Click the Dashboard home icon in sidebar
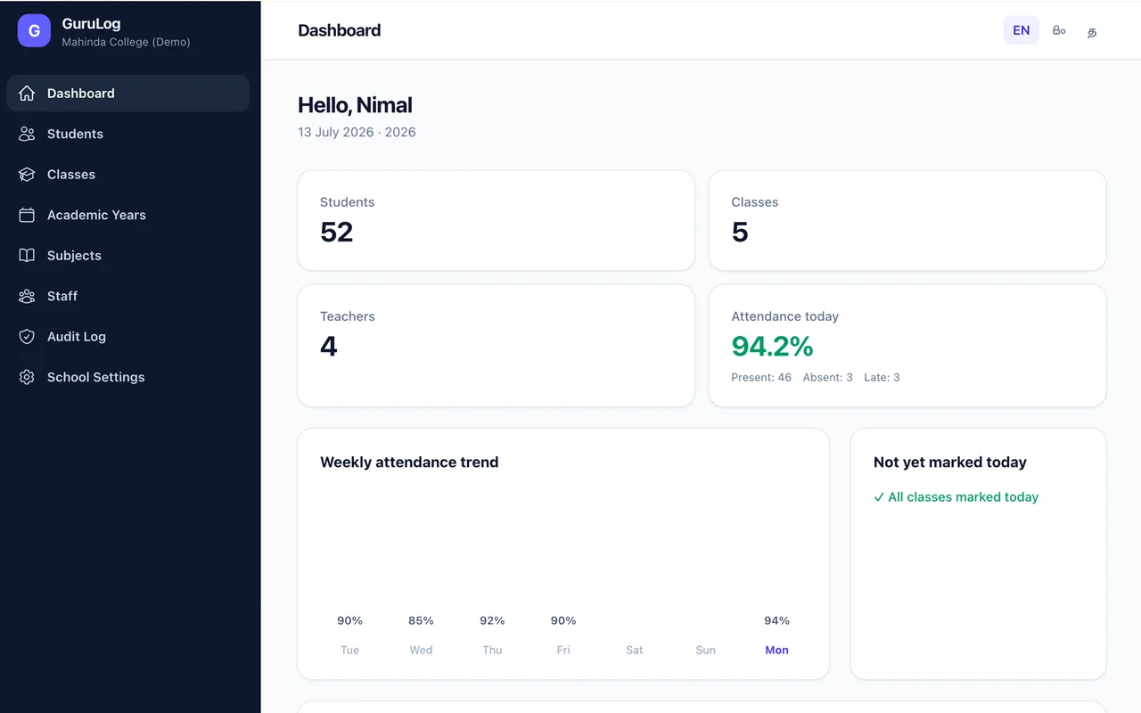Viewport: 1141px width, 713px height. coord(27,93)
